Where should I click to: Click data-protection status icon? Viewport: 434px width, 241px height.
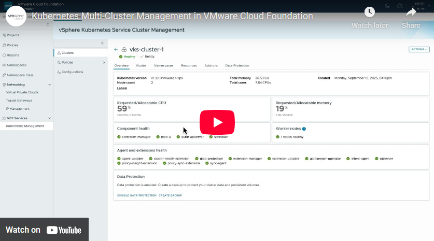pos(197,159)
